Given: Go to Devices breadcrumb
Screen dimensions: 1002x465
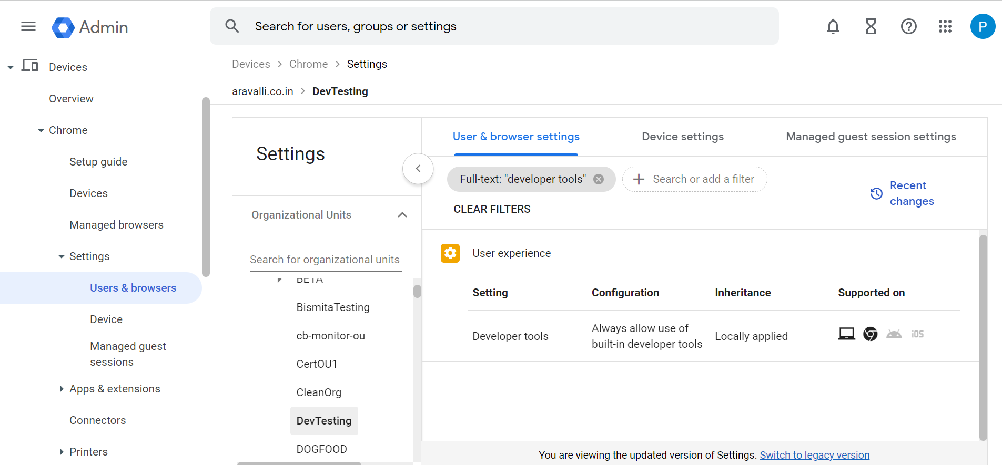Looking at the screenshot, I should pyautogui.click(x=251, y=64).
